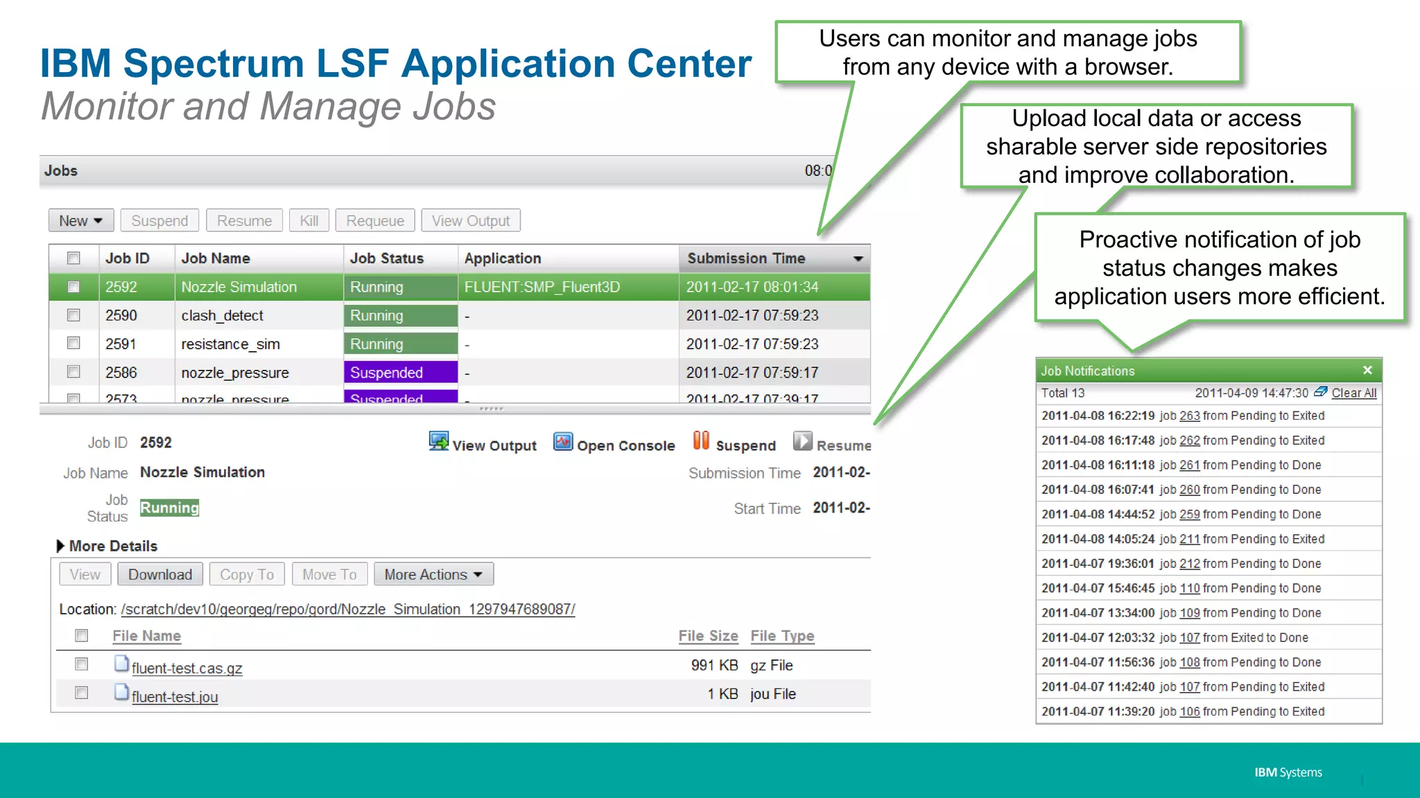Open the More Actions dropdown

433,574
